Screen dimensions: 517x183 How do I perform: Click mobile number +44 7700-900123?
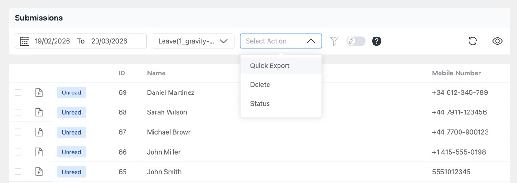pos(460,132)
